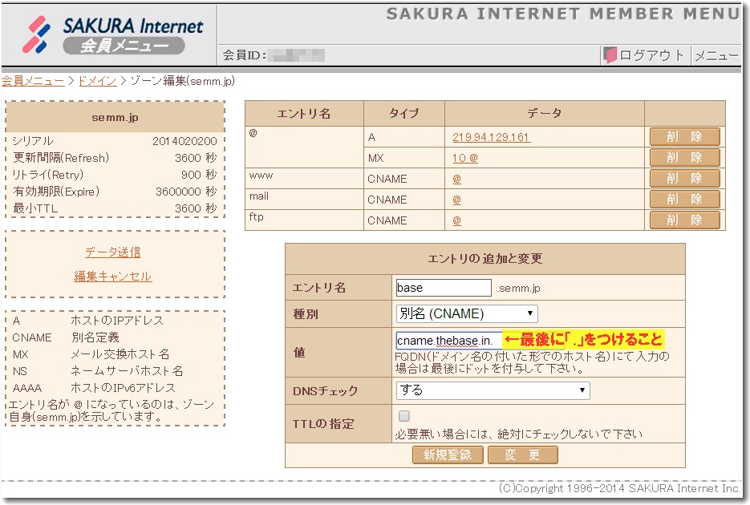Open the 219.94.129.161 A record link
750x505 pixels.
coord(491,137)
